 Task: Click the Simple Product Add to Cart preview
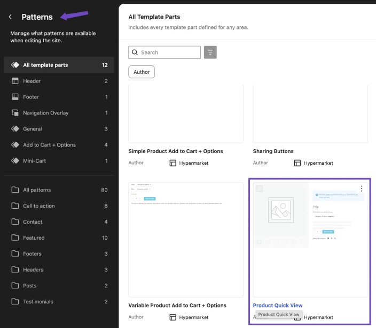(x=186, y=113)
